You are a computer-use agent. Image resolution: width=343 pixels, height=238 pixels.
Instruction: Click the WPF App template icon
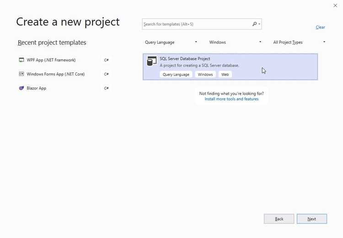(x=21, y=60)
